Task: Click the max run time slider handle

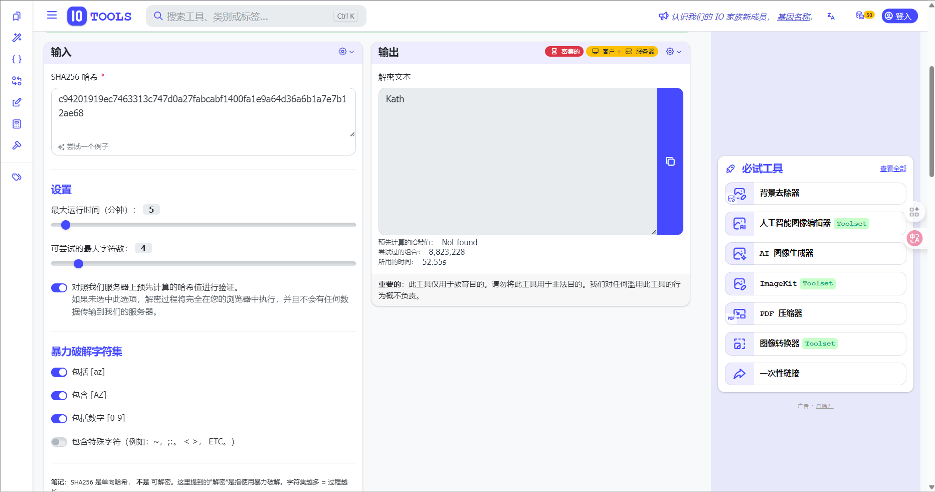Action: coord(66,225)
